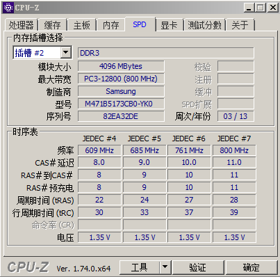Click the 工具 button
Image resolution: width=280 pixels, height=277 pixels.
pos(140,267)
